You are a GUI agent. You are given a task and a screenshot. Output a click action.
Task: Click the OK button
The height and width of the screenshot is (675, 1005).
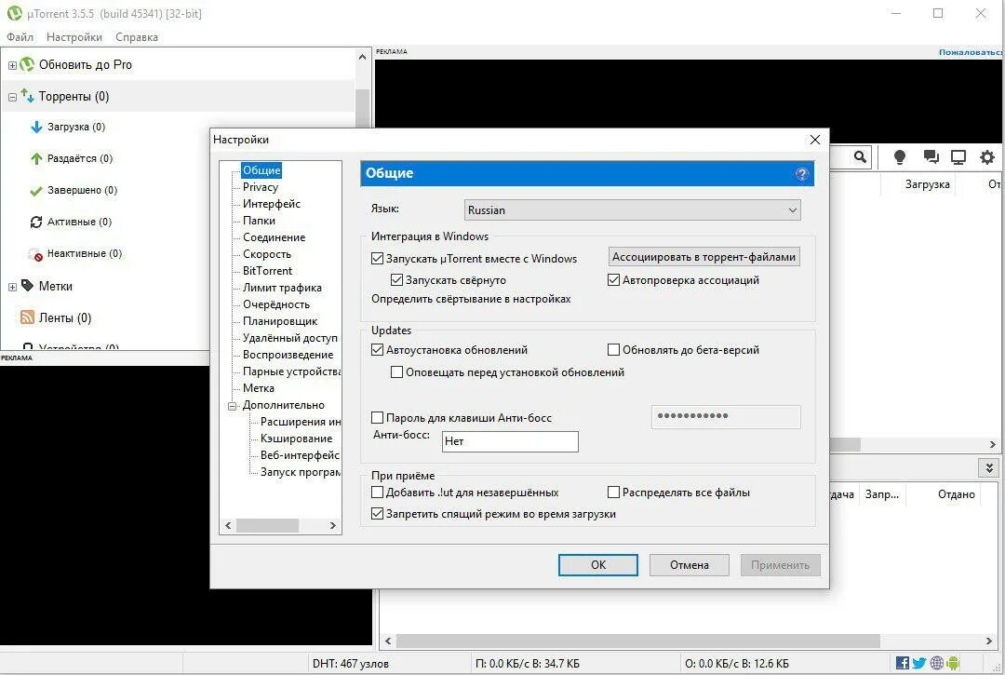coord(598,565)
